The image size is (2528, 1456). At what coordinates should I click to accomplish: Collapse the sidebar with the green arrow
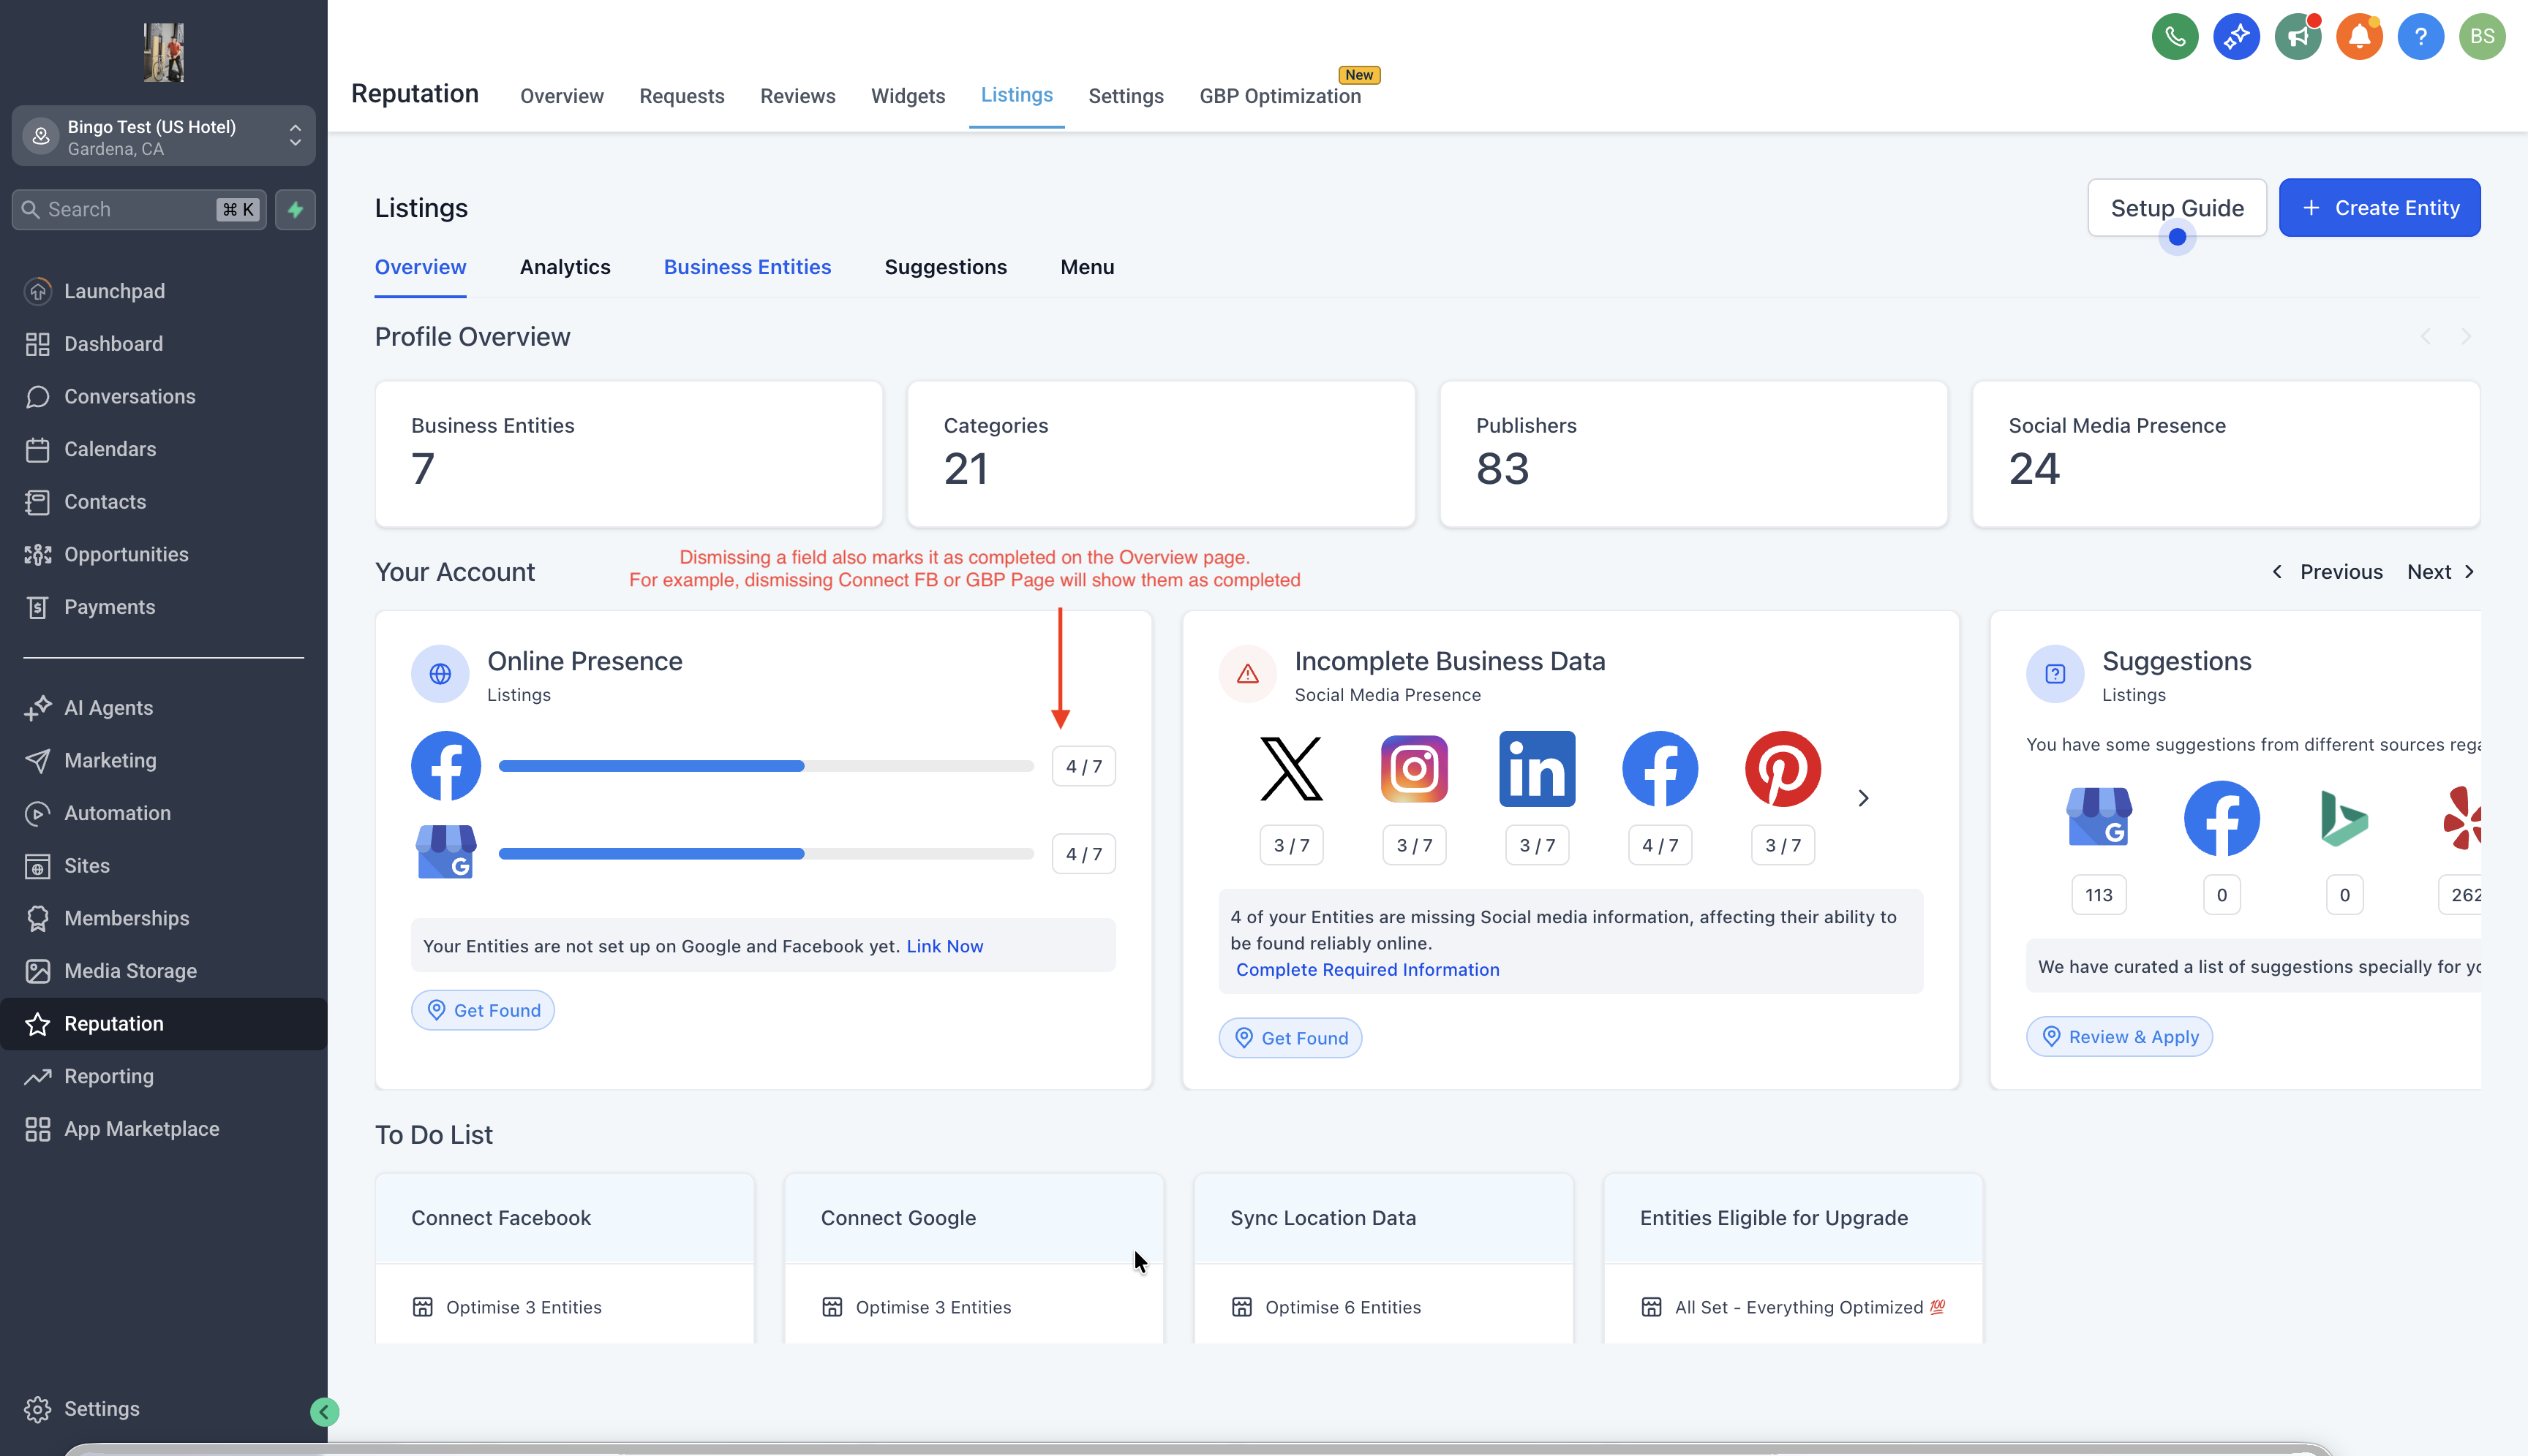pyautogui.click(x=324, y=1411)
